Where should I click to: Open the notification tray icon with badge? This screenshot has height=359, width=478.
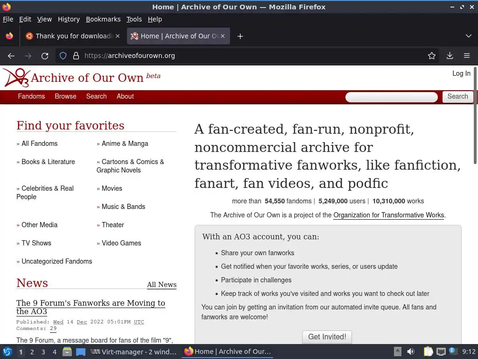click(453, 351)
